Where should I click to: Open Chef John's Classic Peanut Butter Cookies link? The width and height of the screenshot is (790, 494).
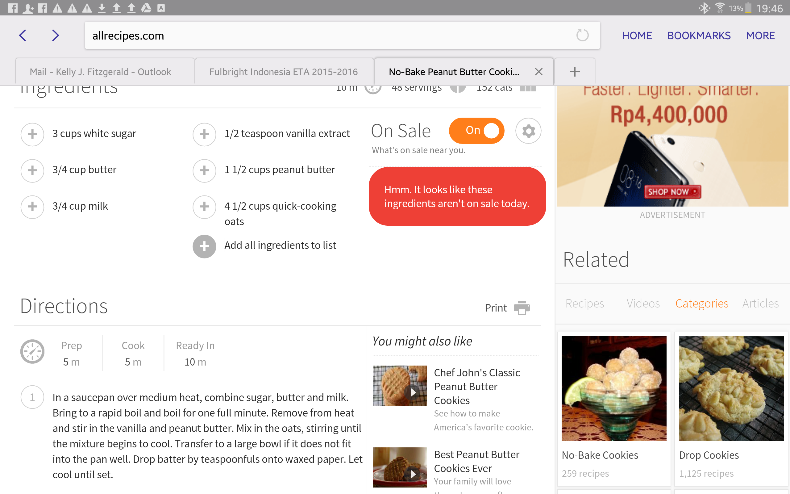(476, 386)
